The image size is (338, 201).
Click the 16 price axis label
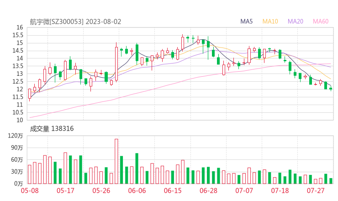20,27
